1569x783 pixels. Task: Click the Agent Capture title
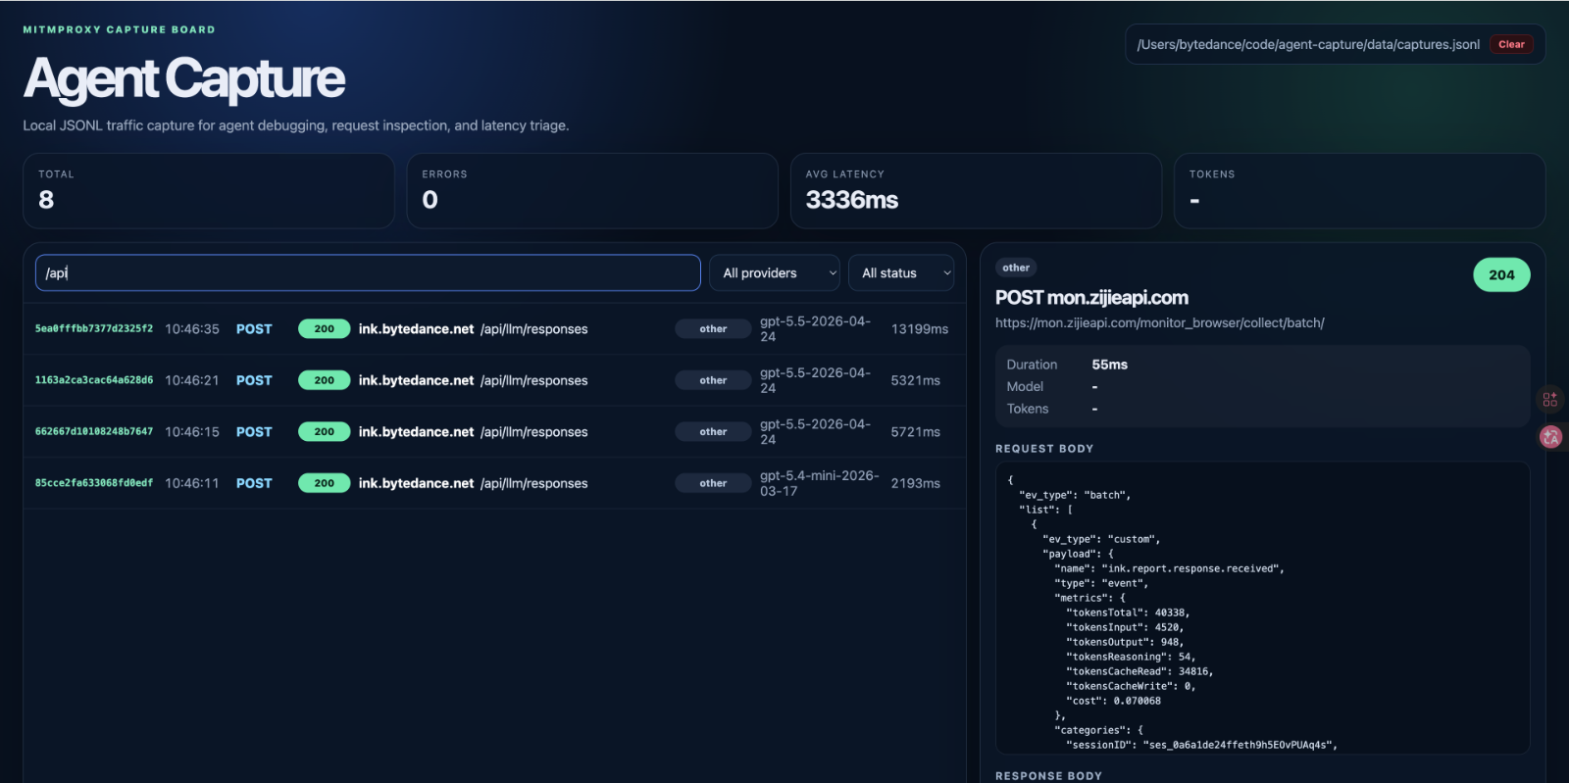[x=184, y=79]
